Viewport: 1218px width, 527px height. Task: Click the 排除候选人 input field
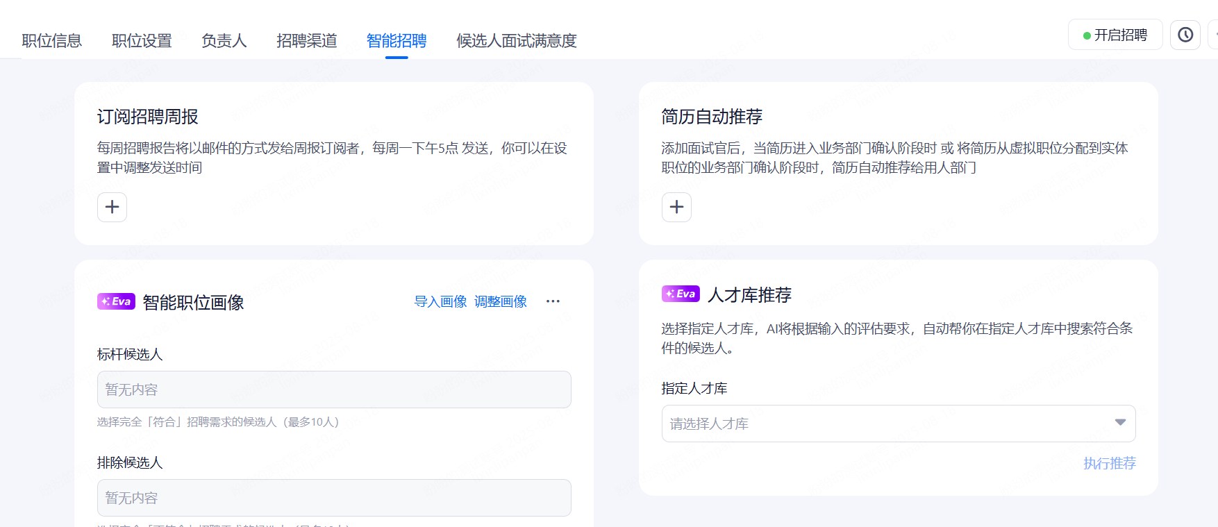pyautogui.click(x=334, y=498)
